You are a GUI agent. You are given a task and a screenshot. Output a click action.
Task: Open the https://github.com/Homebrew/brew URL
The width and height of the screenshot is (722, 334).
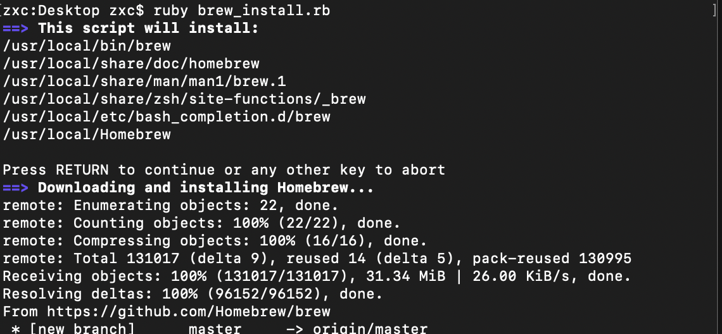pyautogui.click(x=189, y=311)
